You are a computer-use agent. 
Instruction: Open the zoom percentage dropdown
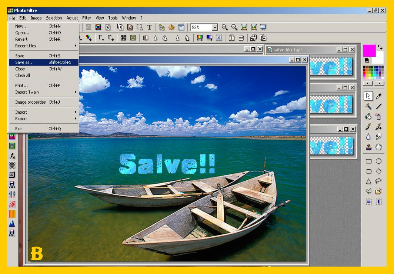pos(215,27)
